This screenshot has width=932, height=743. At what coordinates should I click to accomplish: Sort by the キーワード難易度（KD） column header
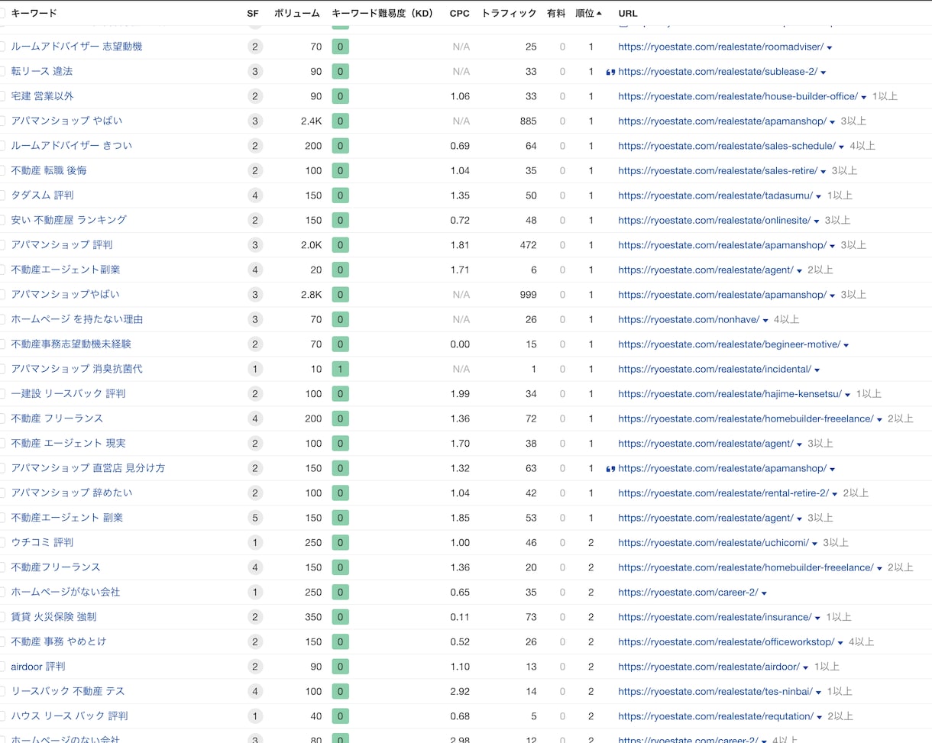coord(382,13)
